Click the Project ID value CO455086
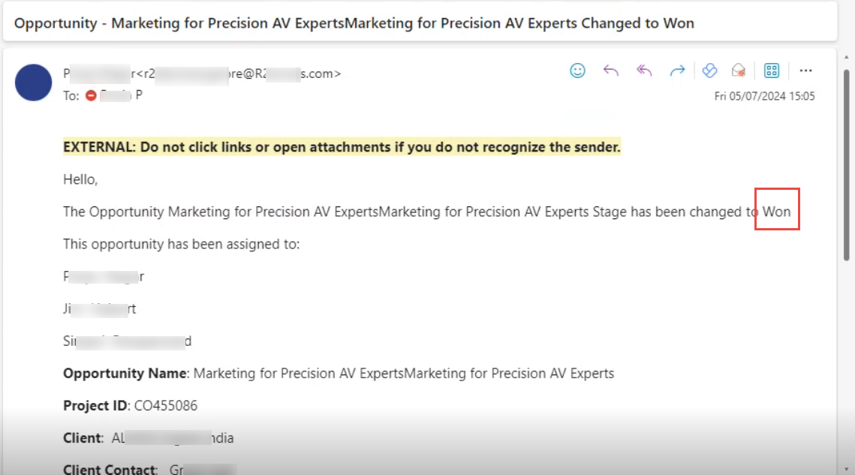The image size is (855, 475). [166, 406]
